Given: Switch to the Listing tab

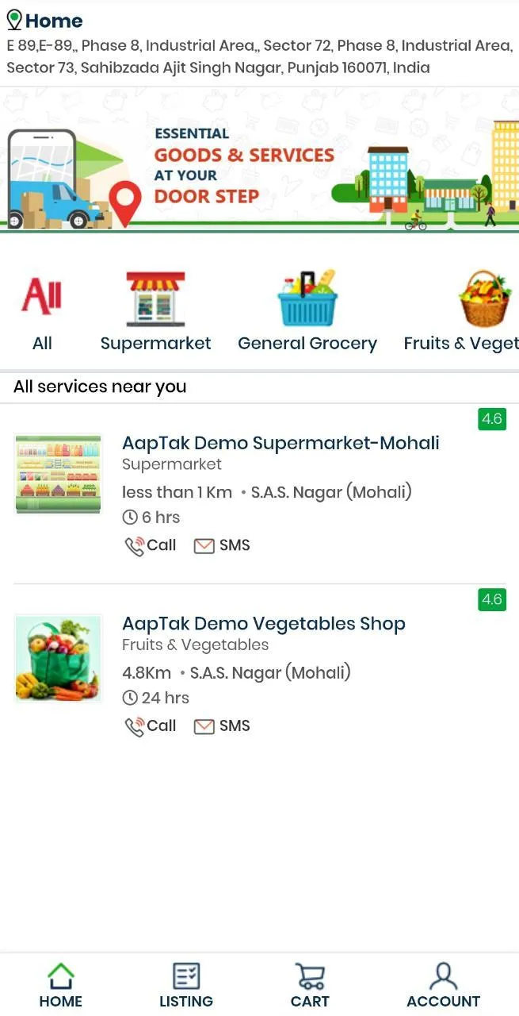Looking at the screenshot, I should click(186, 986).
